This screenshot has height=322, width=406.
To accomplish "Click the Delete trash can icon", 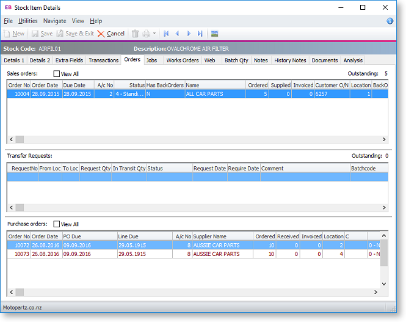I will click(136, 34).
